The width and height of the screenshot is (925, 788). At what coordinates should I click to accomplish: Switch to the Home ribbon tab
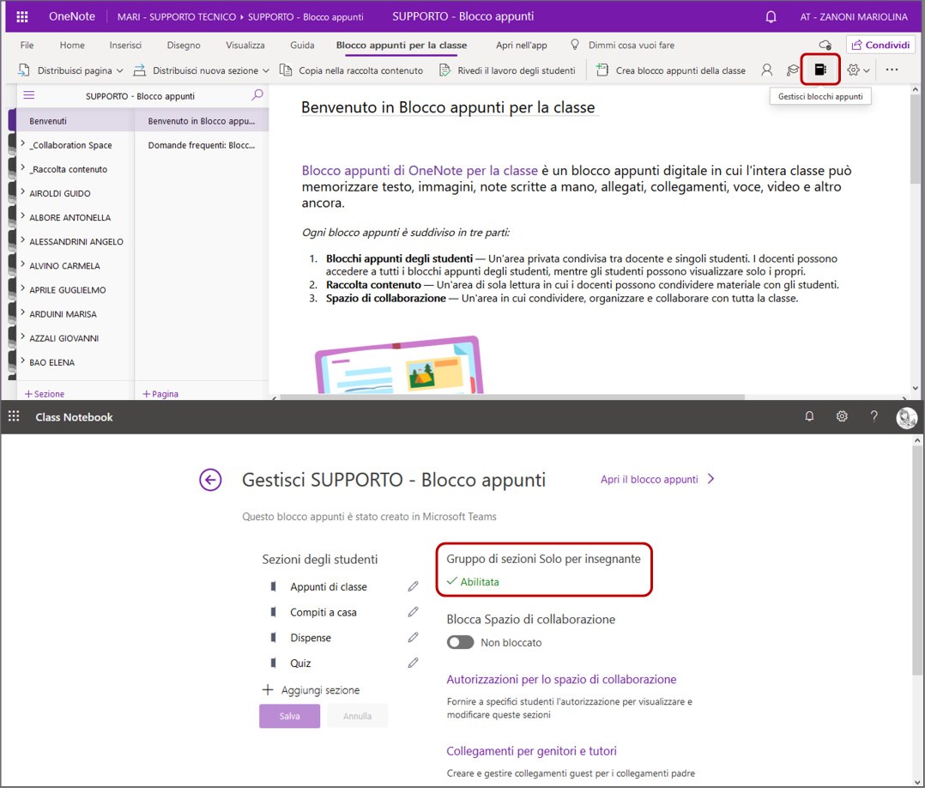coord(72,45)
